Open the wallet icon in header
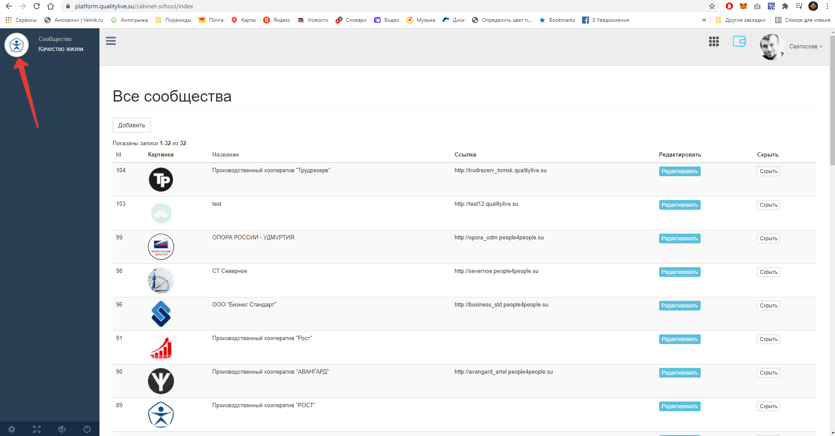The height and width of the screenshot is (436, 835). click(739, 41)
